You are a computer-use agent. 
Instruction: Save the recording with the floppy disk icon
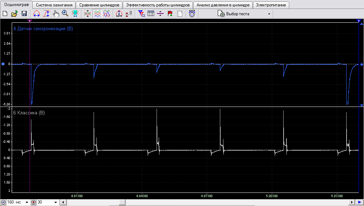pyautogui.click(x=24, y=14)
